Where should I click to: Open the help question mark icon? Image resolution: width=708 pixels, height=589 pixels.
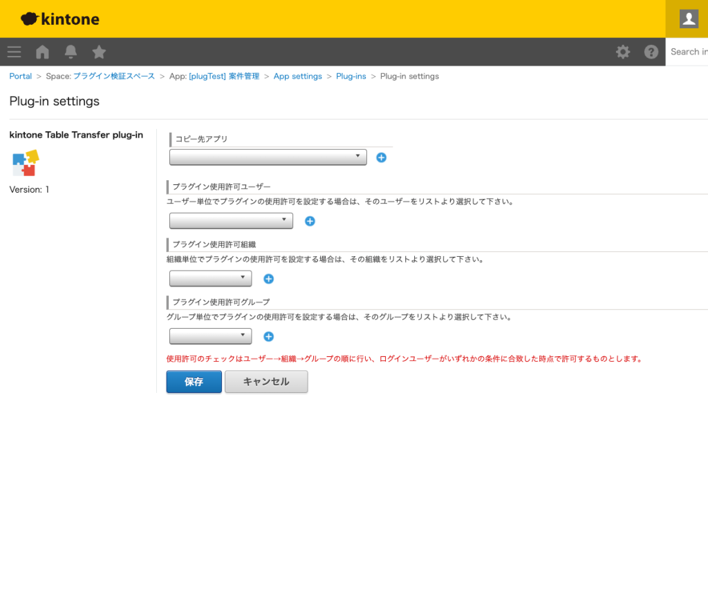651,52
